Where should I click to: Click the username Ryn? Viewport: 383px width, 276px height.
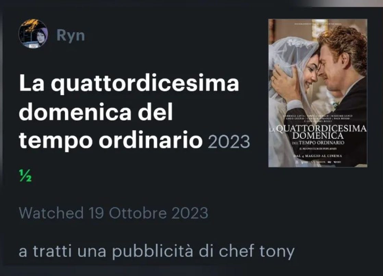[71, 35]
